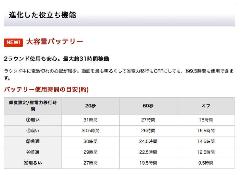The height and width of the screenshot is (175, 244).
Task: Click the バッテリー使用時間の目安(約) table title
Action: coord(46,89)
